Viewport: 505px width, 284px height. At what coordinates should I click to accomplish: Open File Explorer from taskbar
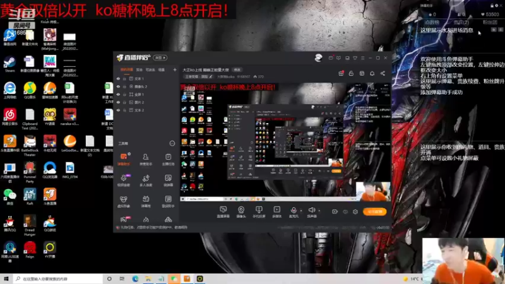point(148,278)
